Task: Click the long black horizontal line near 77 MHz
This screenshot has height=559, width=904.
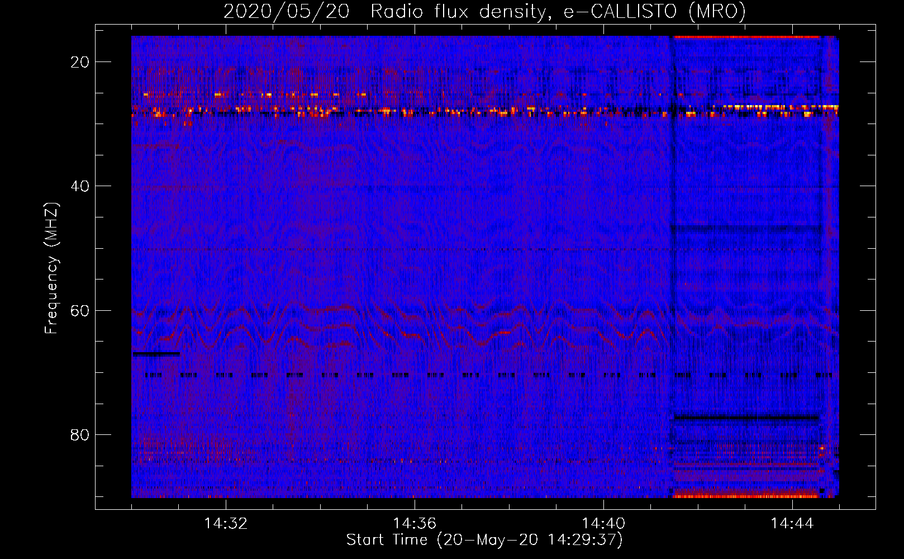Action: pyautogui.click(x=746, y=418)
